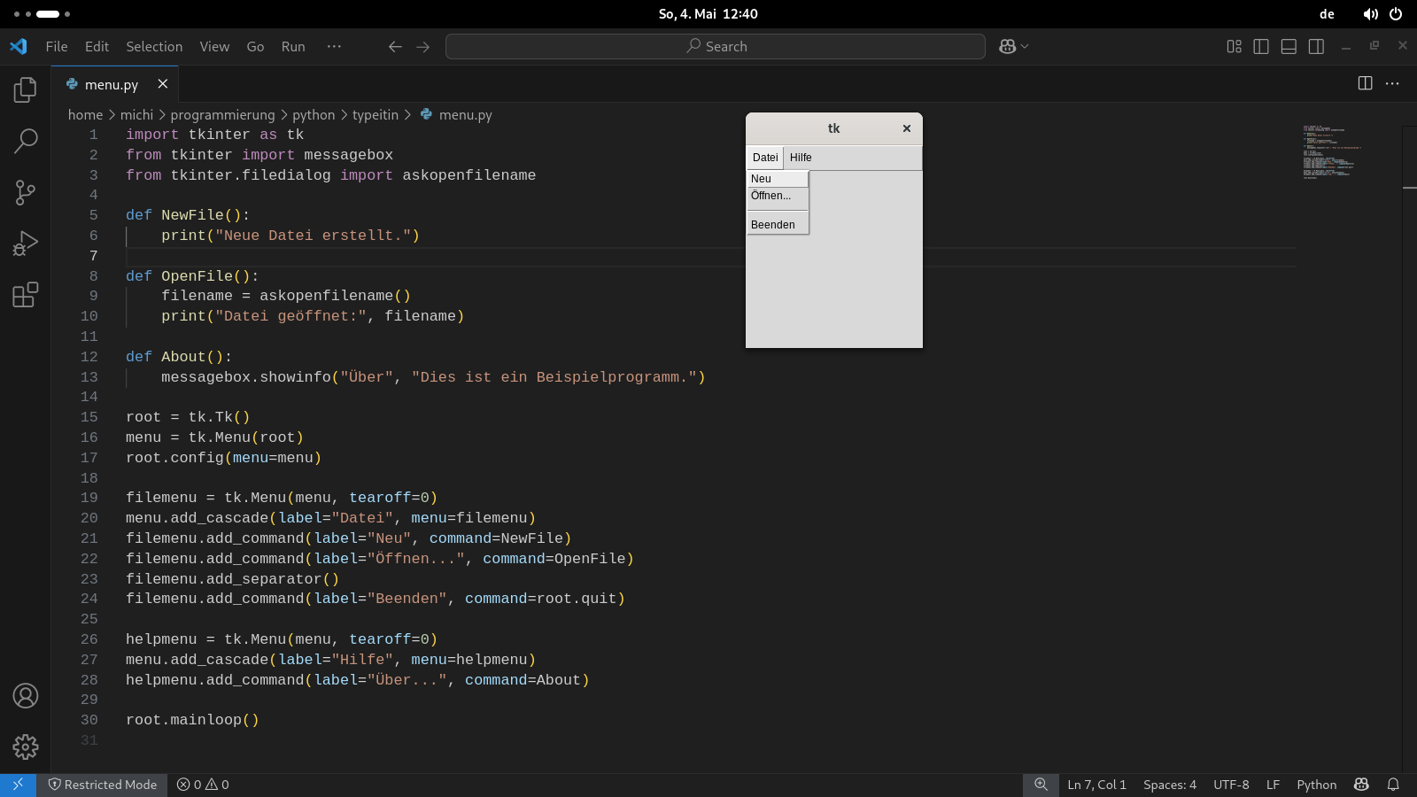Click the typeitin breadcrumb
Screen dimensions: 1417x797
point(376,115)
